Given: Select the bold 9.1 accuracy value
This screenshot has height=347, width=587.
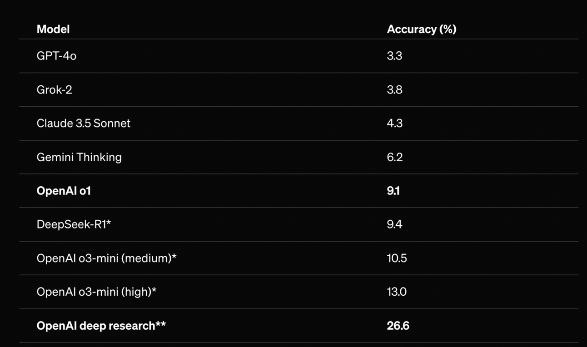Looking at the screenshot, I should pos(393,191).
